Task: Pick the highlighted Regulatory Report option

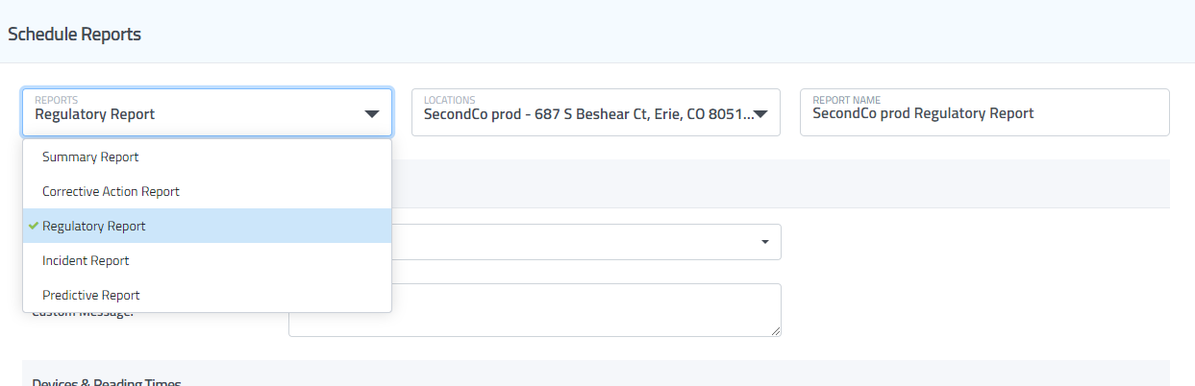Action: point(94,226)
